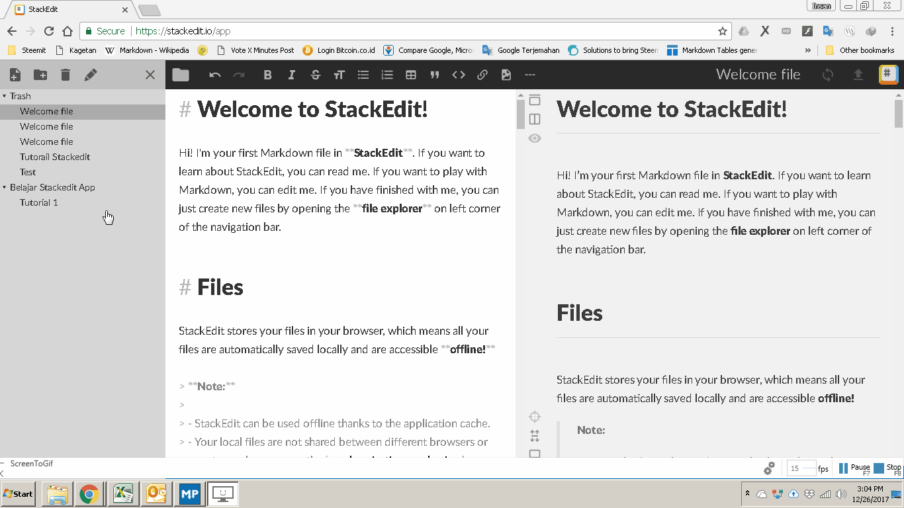Open the Vote X Minutes Post bookmark
Viewport: 904px width, 508px height.
[255, 50]
